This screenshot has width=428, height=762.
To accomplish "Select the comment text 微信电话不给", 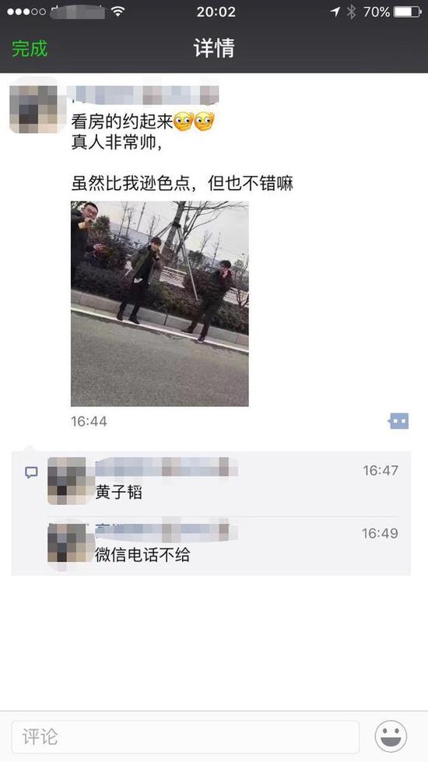I will point(142,554).
